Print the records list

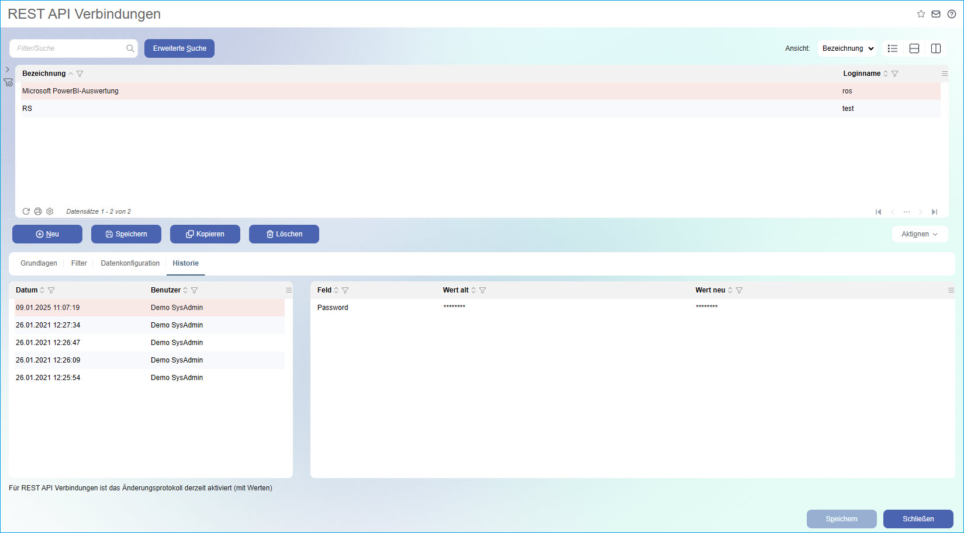coord(38,211)
